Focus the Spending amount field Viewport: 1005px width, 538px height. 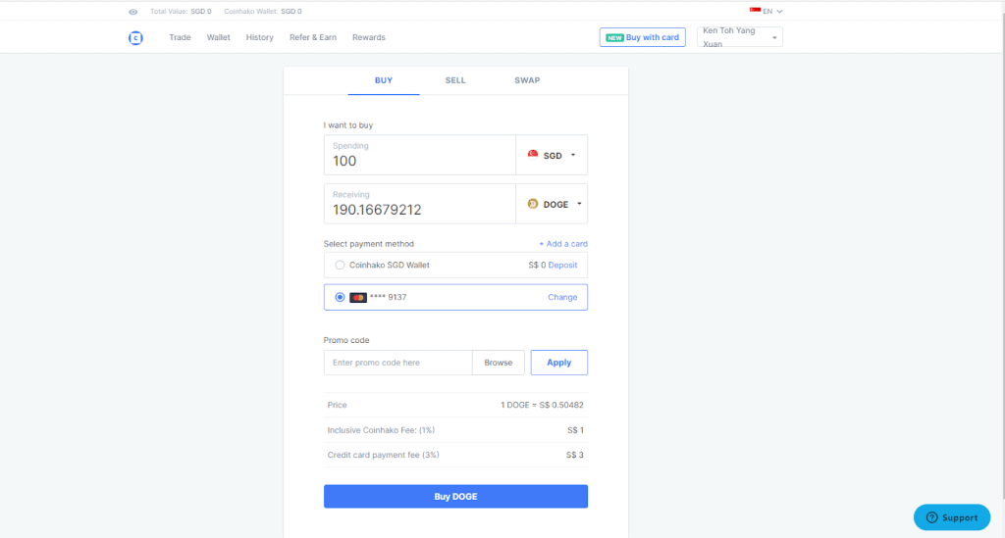point(420,155)
